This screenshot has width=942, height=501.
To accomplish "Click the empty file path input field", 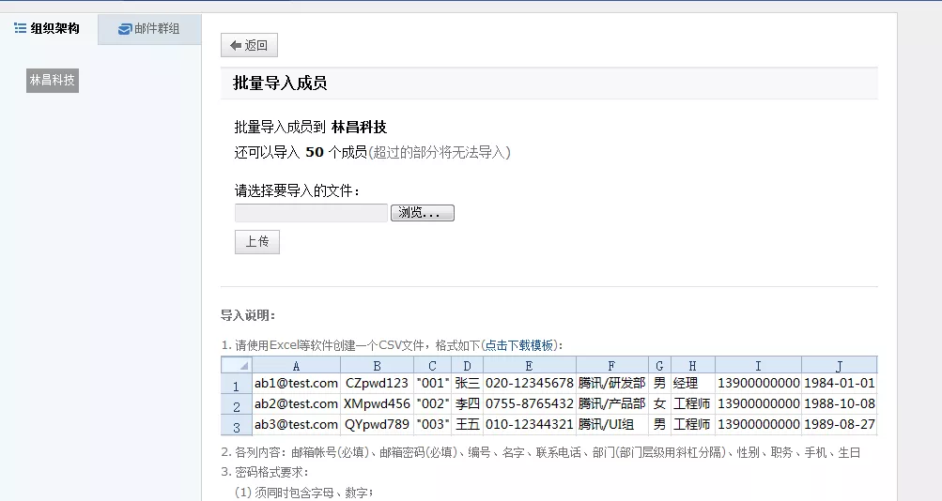I will 311,213.
